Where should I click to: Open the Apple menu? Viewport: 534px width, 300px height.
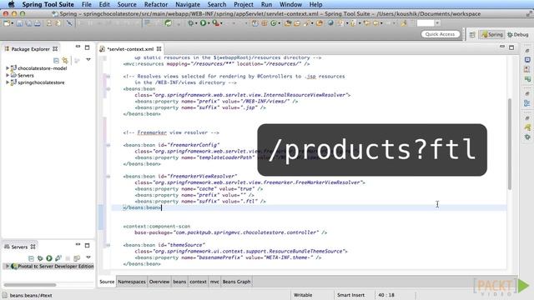point(11,4)
